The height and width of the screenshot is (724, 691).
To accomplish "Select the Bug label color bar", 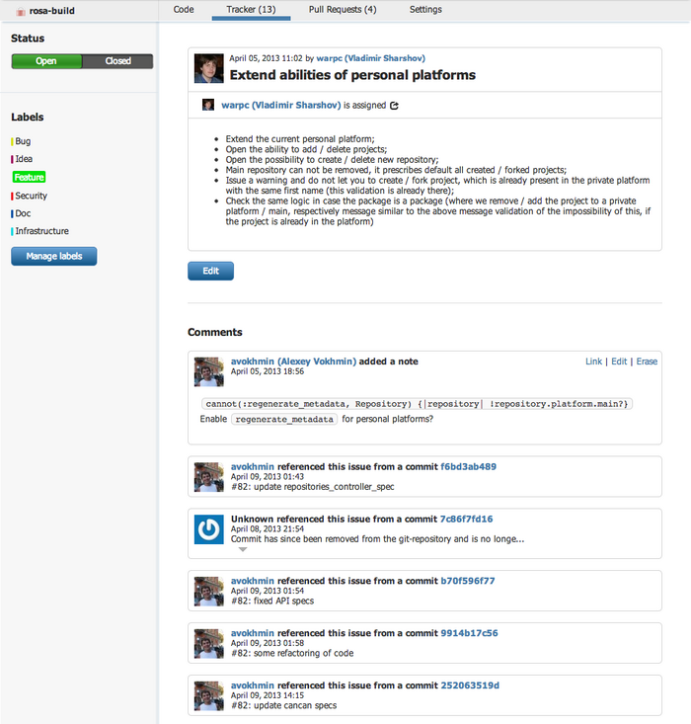I will click(12, 142).
